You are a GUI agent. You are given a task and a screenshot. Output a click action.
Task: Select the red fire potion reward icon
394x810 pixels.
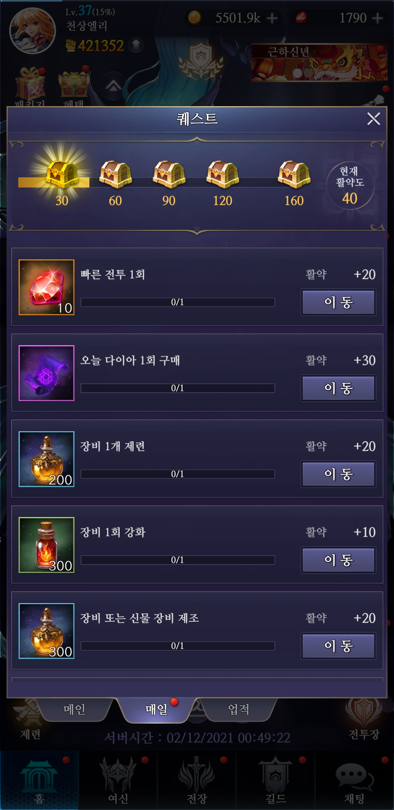(46, 545)
